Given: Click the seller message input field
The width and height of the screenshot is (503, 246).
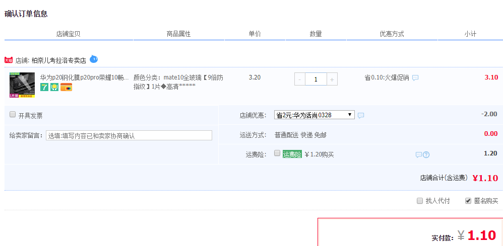Looking at the screenshot, I should click(129, 135).
